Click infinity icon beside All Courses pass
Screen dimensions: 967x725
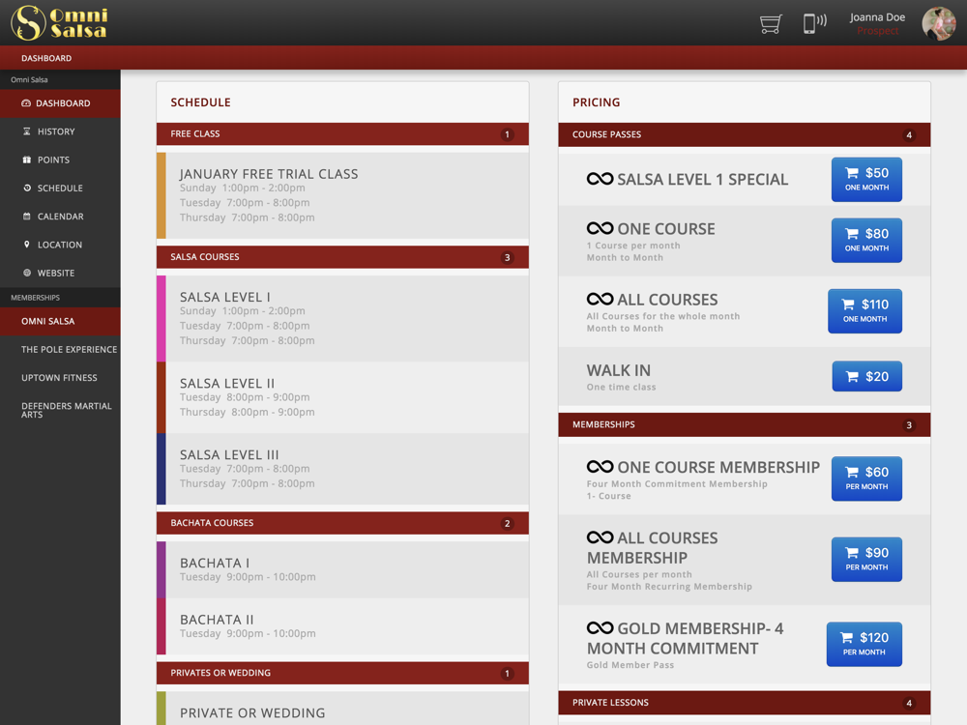(x=600, y=299)
